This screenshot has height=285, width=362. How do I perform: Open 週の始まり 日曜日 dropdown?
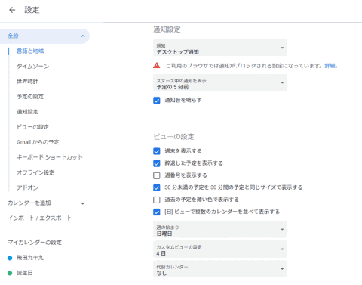pos(220,229)
